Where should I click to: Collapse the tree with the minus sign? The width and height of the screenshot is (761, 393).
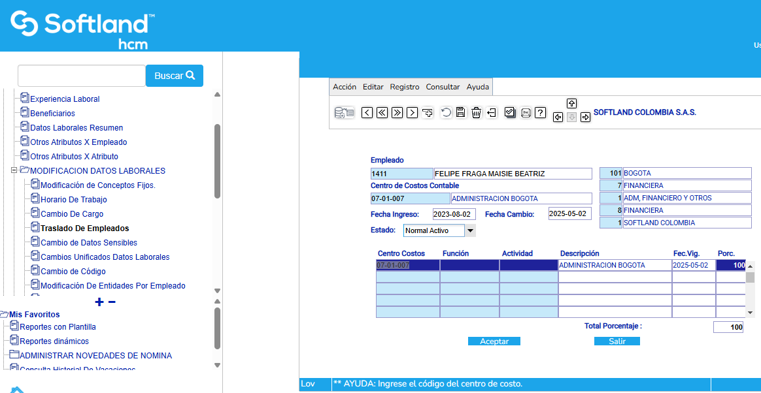pyautogui.click(x=112, y=302)
